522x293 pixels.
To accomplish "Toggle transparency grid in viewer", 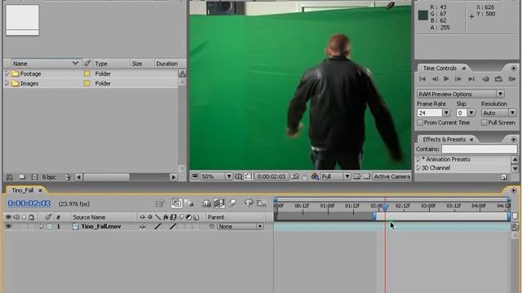I will pos(366,177).
